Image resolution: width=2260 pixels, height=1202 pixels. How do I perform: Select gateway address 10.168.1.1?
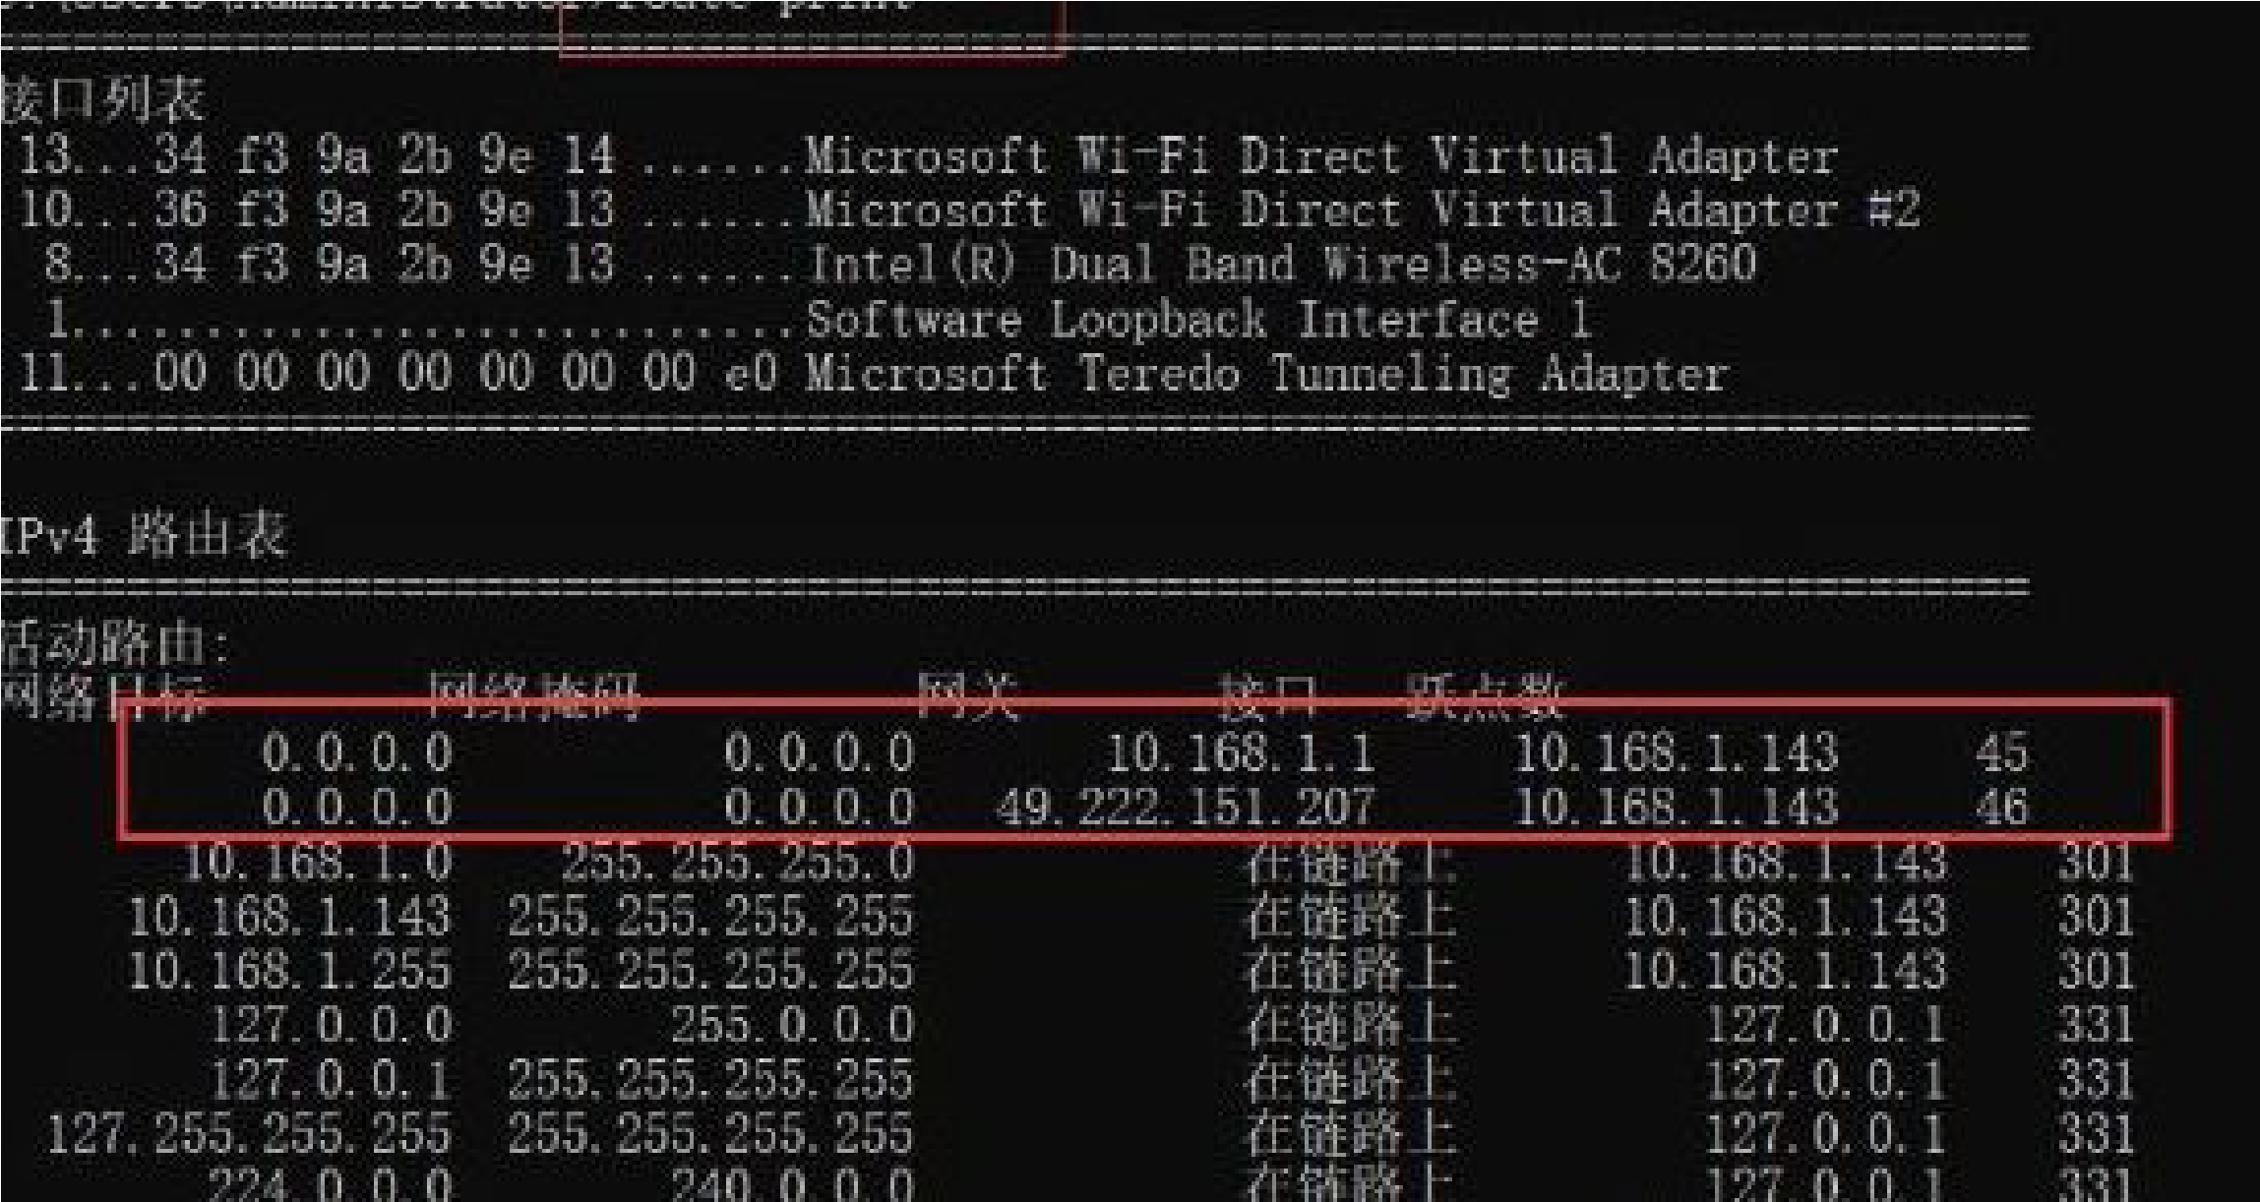tap(1240, 752)
